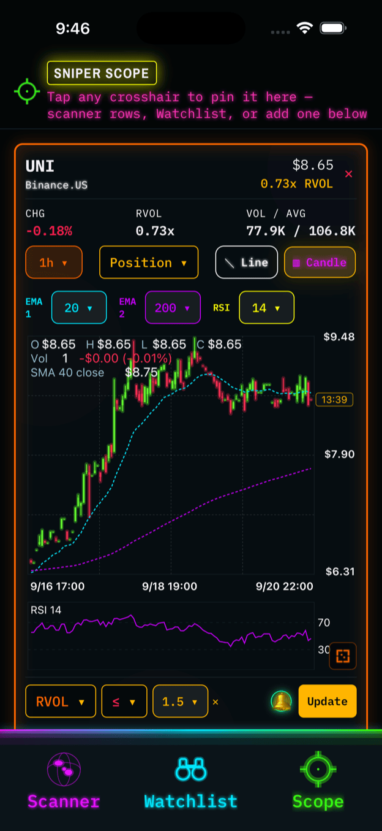Viewport: 382px width, 831px height.
Task: Tap the $9.48 price axis label
Action: (x=340, y=337)
